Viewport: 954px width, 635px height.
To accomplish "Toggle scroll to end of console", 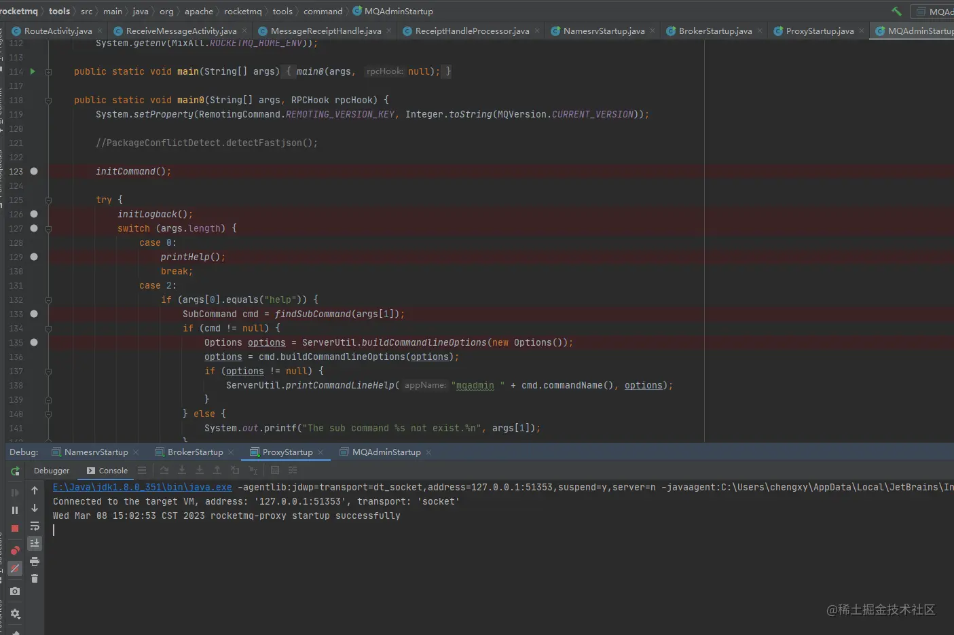I will [x=35, y=543].
